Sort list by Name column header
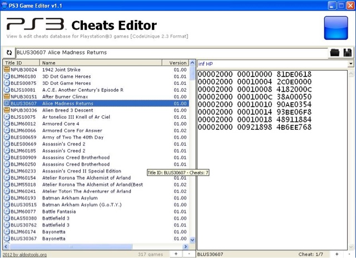Image resolution: width=356 pixels, height=258 pixels. [101, 63]
